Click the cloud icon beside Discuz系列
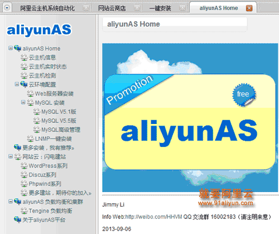279x234 pixels. coord(24,175)
